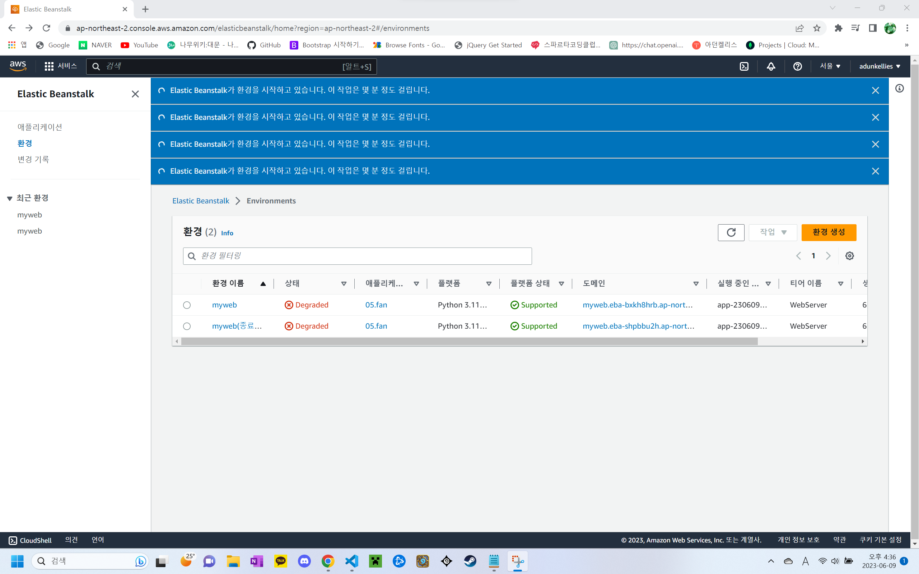
Task: Reload the browser page
Action: click(x=46, y=28)
